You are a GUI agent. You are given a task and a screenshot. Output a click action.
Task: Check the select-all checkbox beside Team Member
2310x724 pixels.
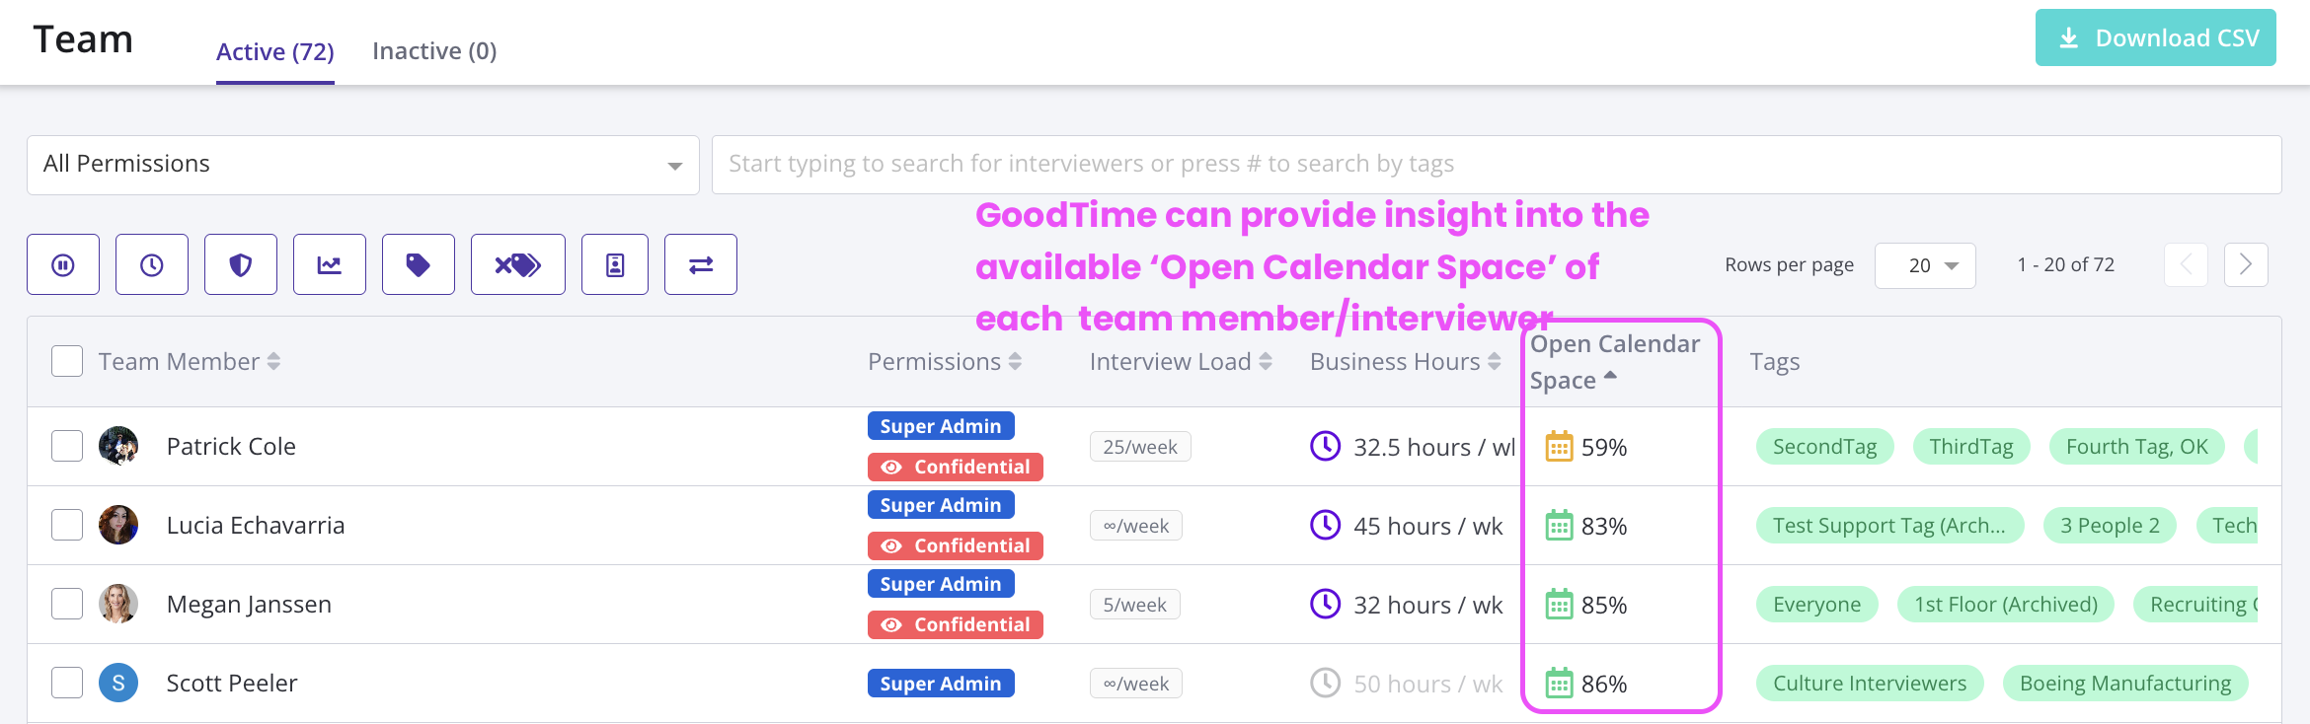point(67,361)
